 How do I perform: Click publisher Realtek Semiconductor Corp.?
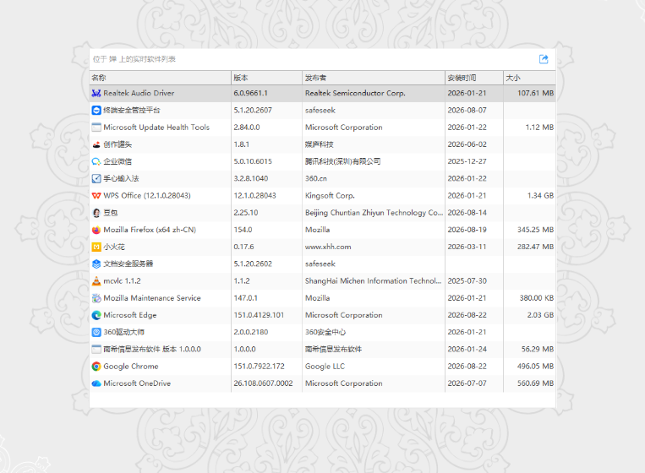[355, 93]
